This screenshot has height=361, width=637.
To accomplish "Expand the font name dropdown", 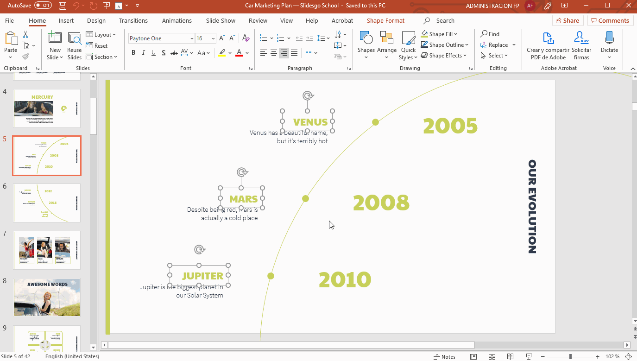I will coord(192,38).
